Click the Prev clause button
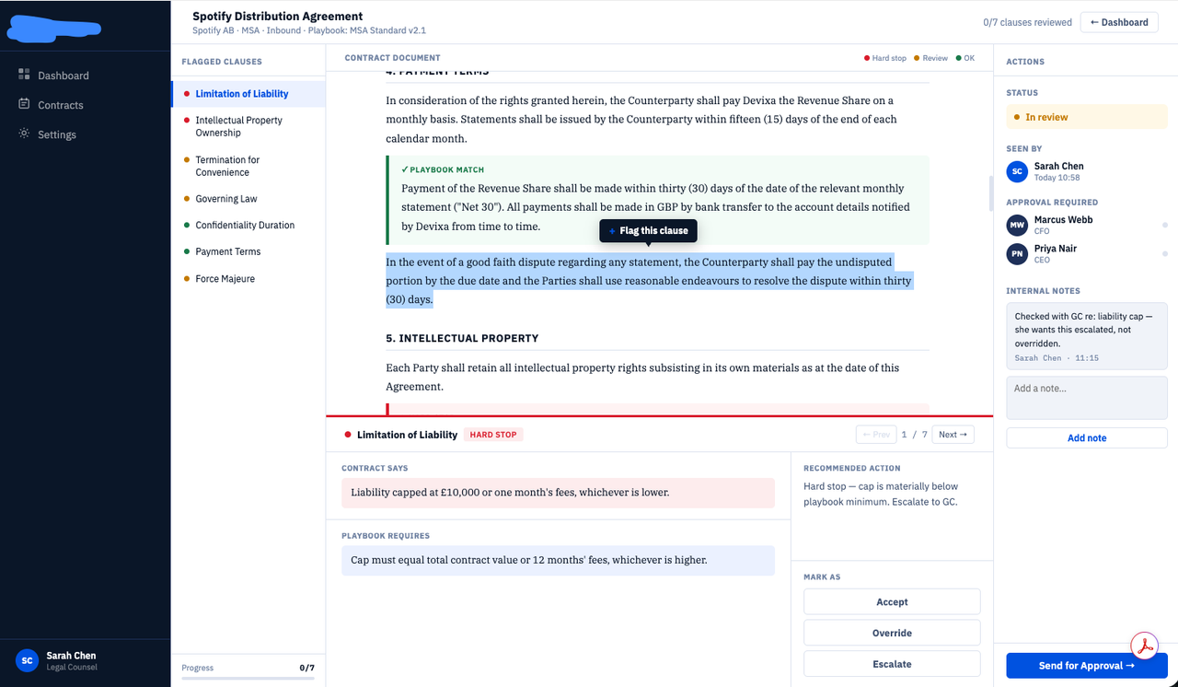The width and height of the screenshot is (1178, 687). tap(875, 435)
